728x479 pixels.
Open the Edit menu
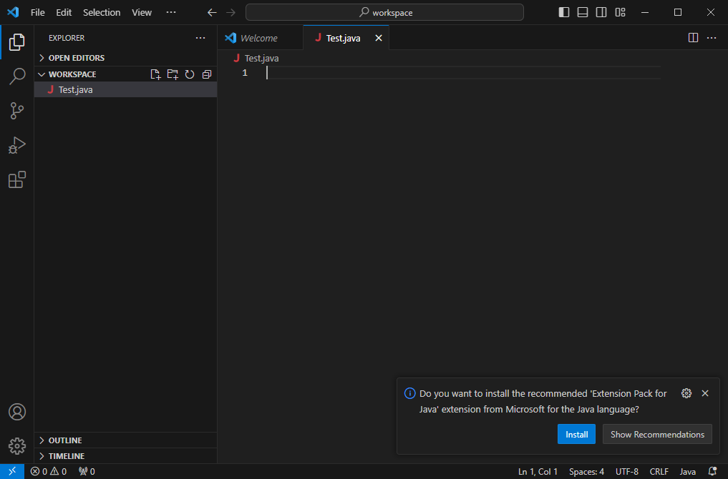(x=64, y=13)
